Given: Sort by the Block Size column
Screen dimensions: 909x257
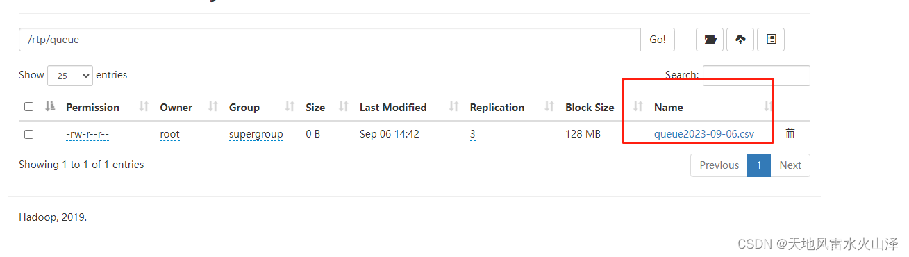Looking at the screenshot, I should click(x=590, y=107).
